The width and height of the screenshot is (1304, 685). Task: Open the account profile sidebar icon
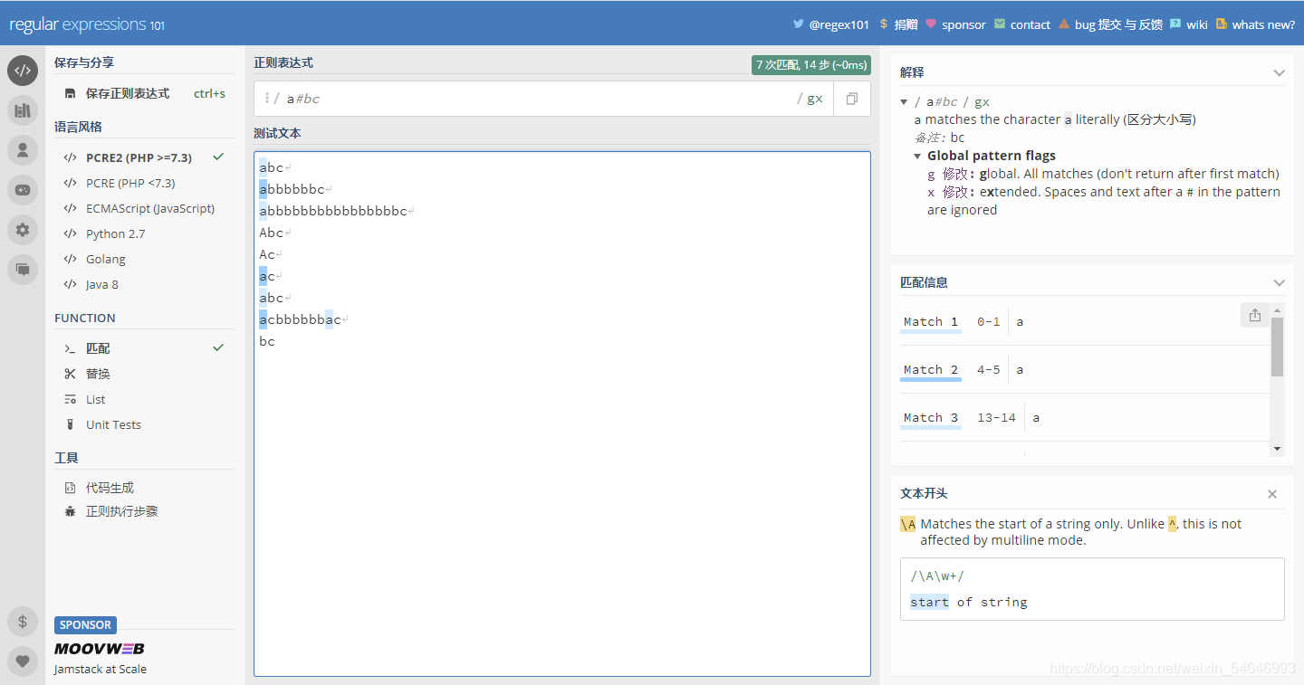23,150
